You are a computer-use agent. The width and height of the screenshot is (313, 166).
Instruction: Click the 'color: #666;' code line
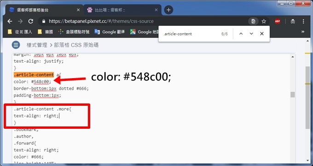coord(29,157)
